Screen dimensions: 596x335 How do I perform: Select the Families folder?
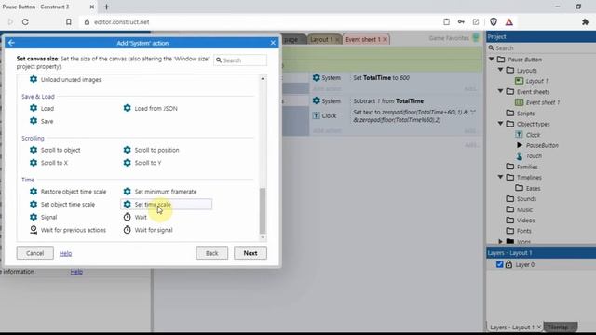click(x=521, y=167)
